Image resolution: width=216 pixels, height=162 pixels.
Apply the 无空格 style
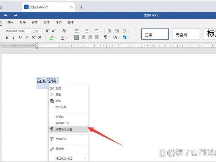186,34
